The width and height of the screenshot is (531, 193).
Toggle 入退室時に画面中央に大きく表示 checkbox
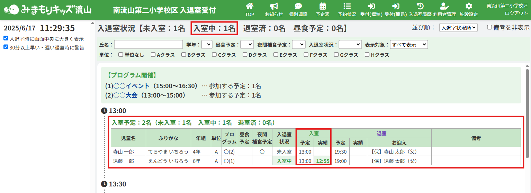pyautogui.click(x=6, y=38)
